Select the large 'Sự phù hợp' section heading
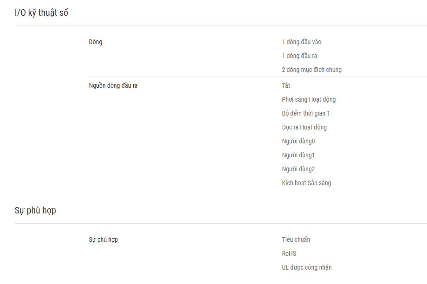Screen dimensions: 427x284 [x=35, y=211]
